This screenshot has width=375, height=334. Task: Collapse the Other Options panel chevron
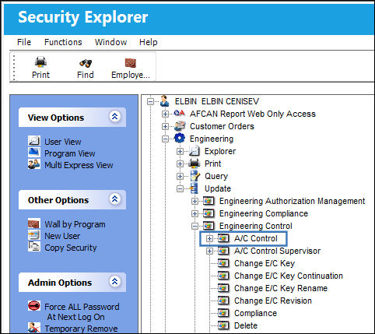click(114, 199)
